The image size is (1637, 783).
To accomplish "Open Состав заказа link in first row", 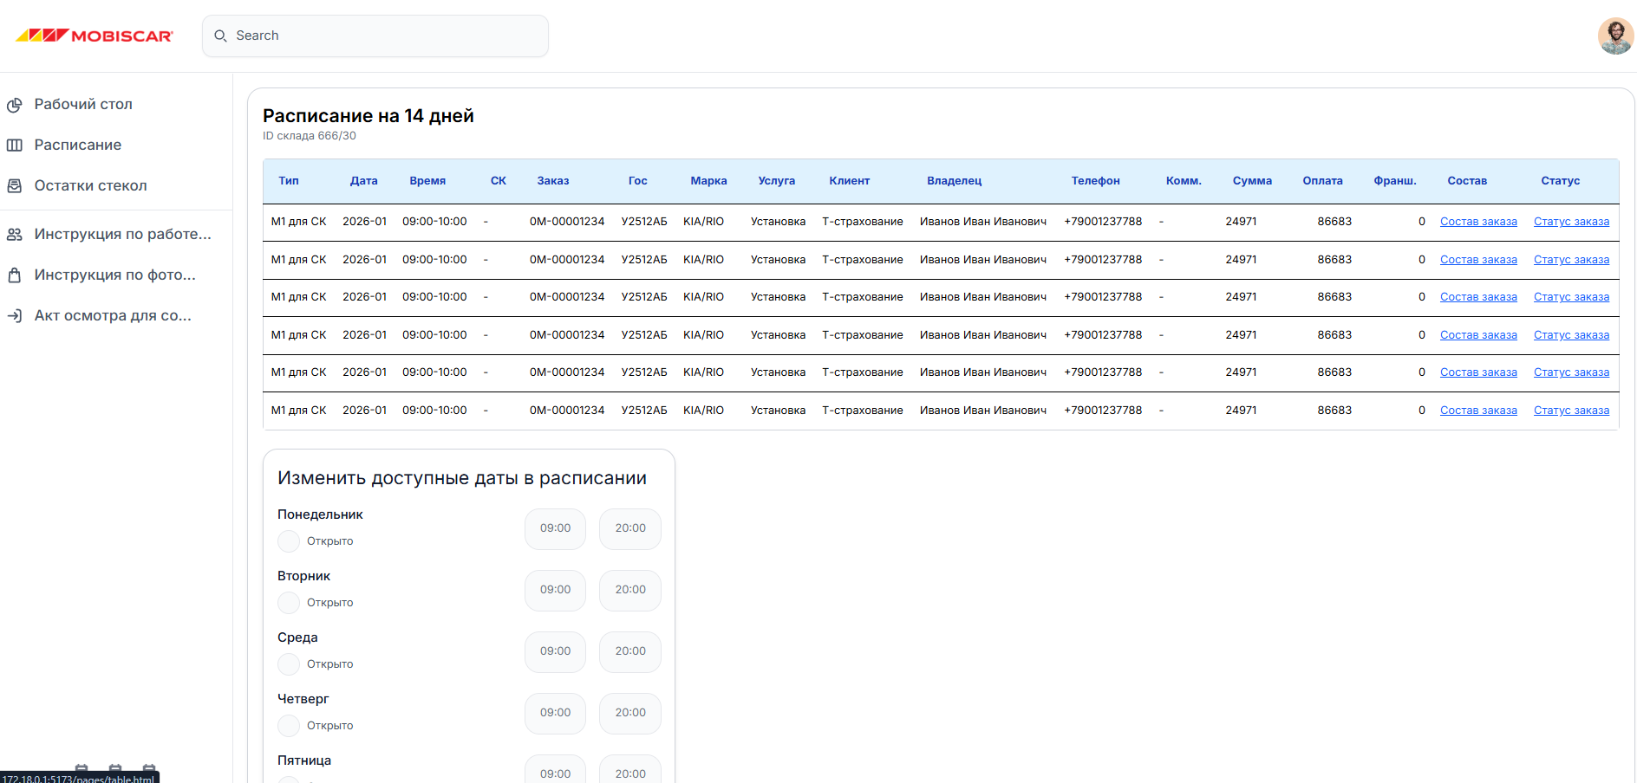I will click(x=1478, y=222).
